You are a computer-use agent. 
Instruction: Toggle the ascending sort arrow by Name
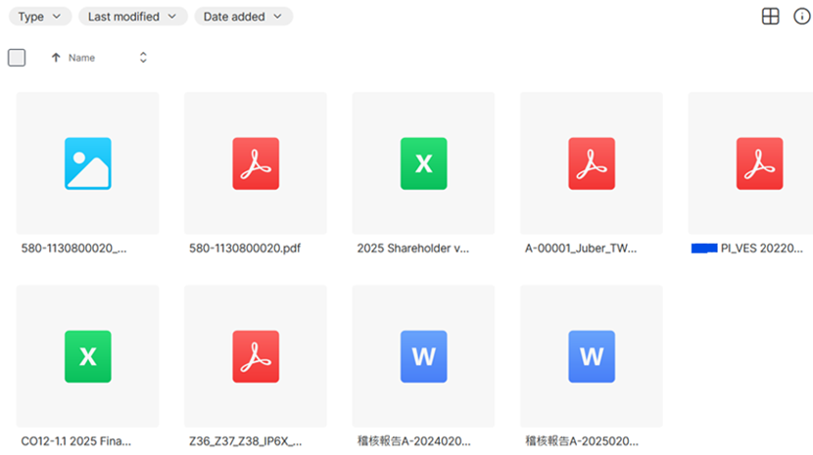pyautogui.click(x=56, y=58)
